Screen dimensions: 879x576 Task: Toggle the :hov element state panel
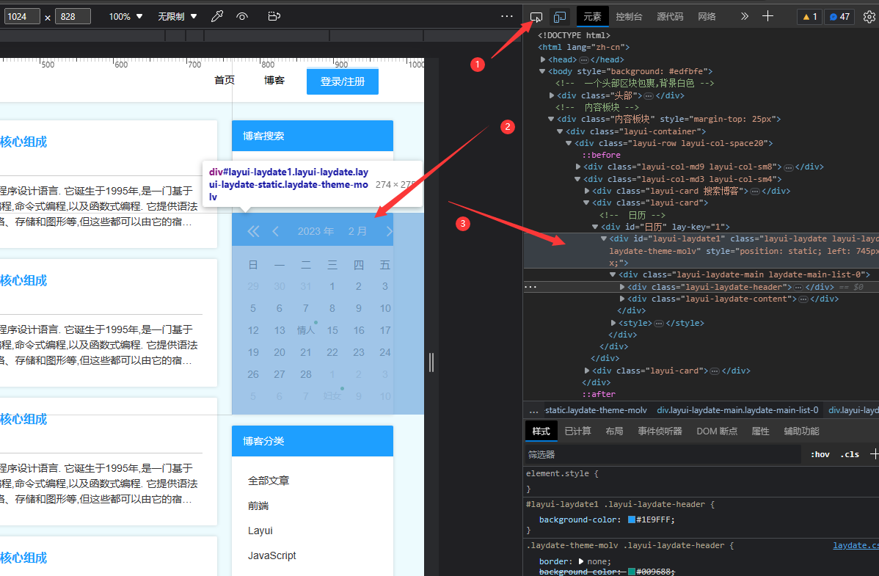(x=820, y=454)
